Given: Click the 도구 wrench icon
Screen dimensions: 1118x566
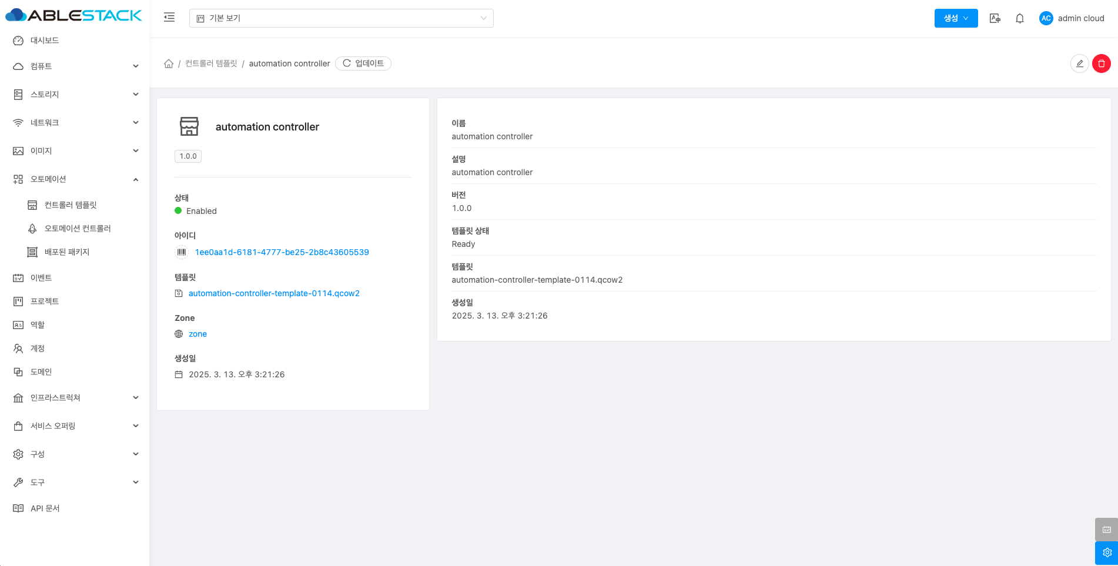Looking at the screenshot, I should pos(18,483).
